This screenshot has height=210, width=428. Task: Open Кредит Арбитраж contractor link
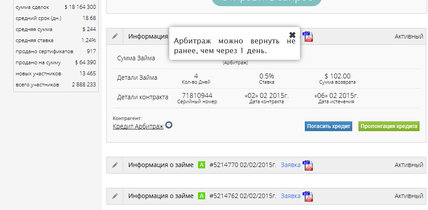(138, 126)
